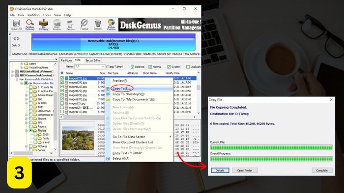The height and width of the screenshot is (193, 344).
Task: Switch to the Sector Editor tab
Action: pyautogui.click(x=93, y=60)
